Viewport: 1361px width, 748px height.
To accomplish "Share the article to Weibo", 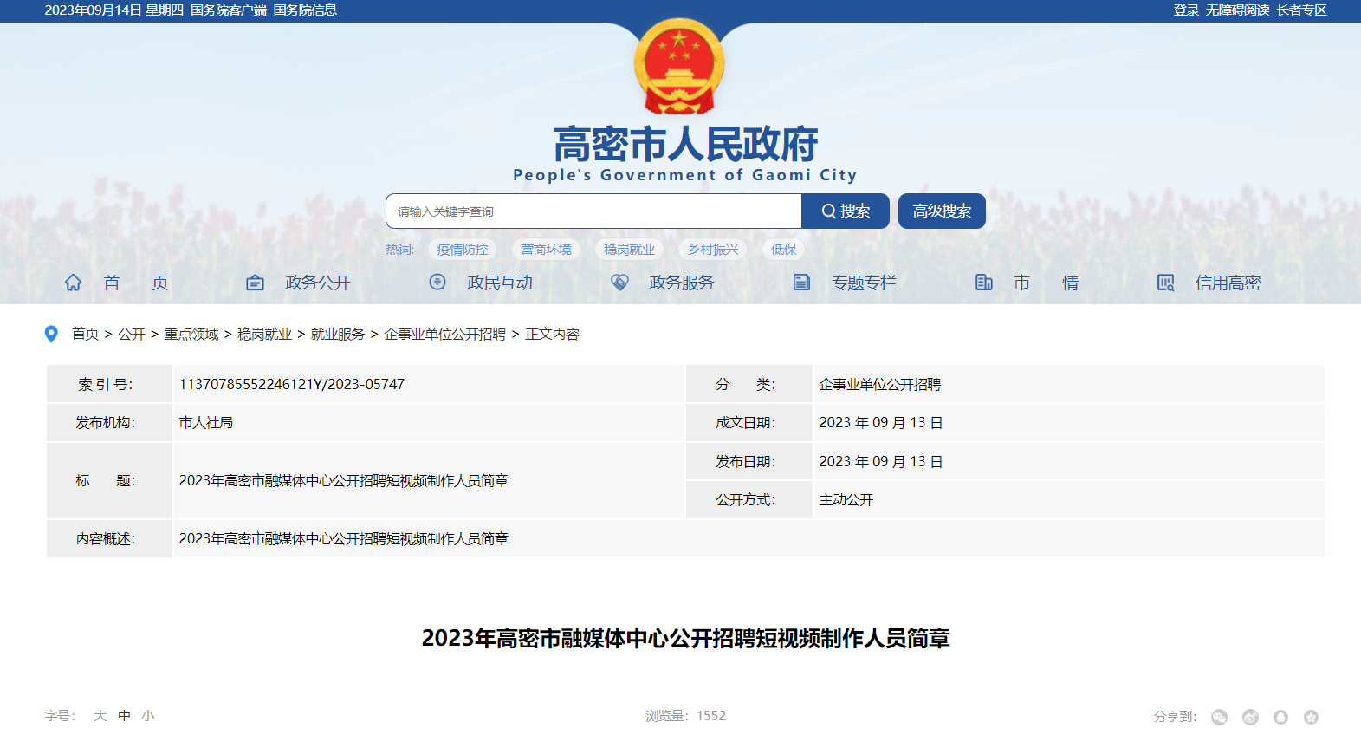I will (1250, 717).
